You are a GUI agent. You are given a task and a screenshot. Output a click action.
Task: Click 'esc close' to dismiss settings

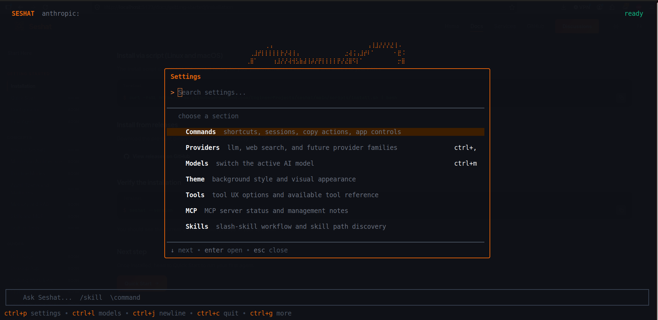click(271, 250)
